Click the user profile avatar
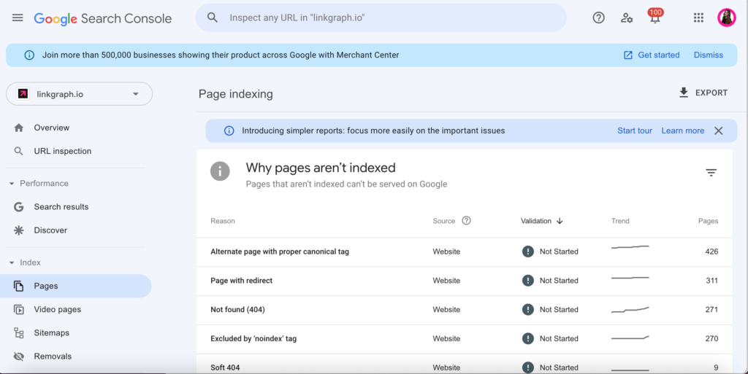Viewport: 748px width, 374px height. [726, 18]
